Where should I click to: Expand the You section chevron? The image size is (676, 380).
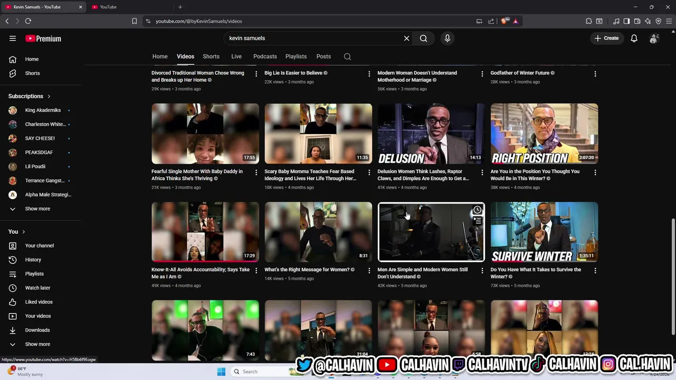point(23,232)
